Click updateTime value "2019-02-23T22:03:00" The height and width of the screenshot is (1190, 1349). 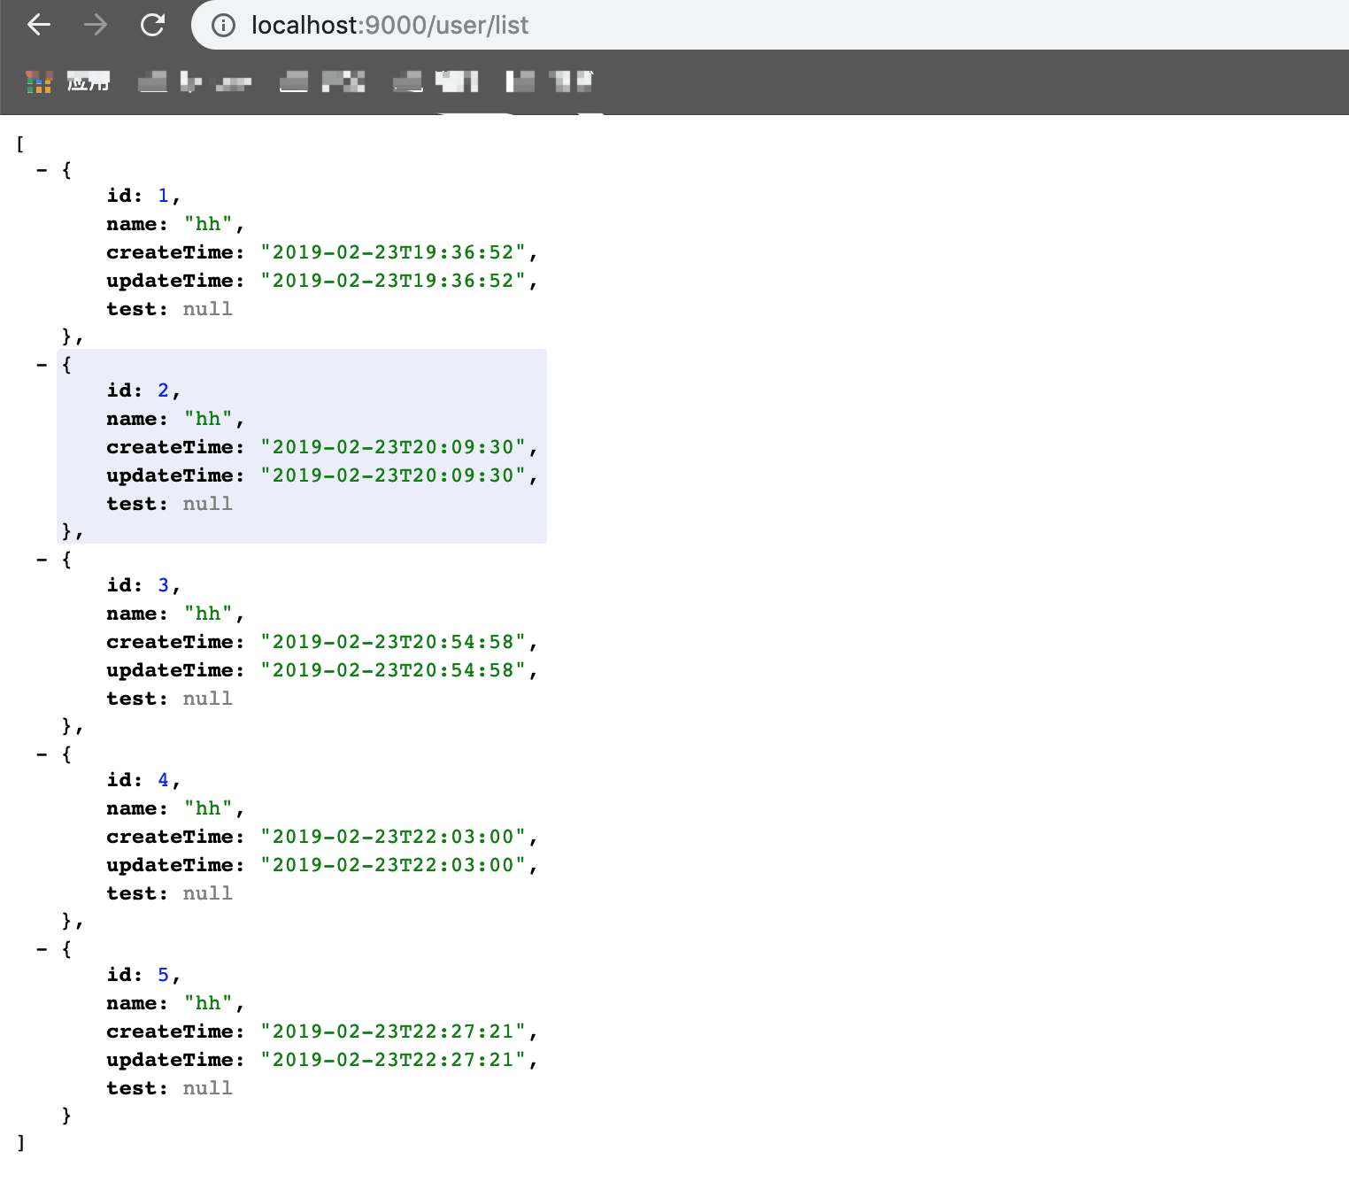(x=393, y=865)
